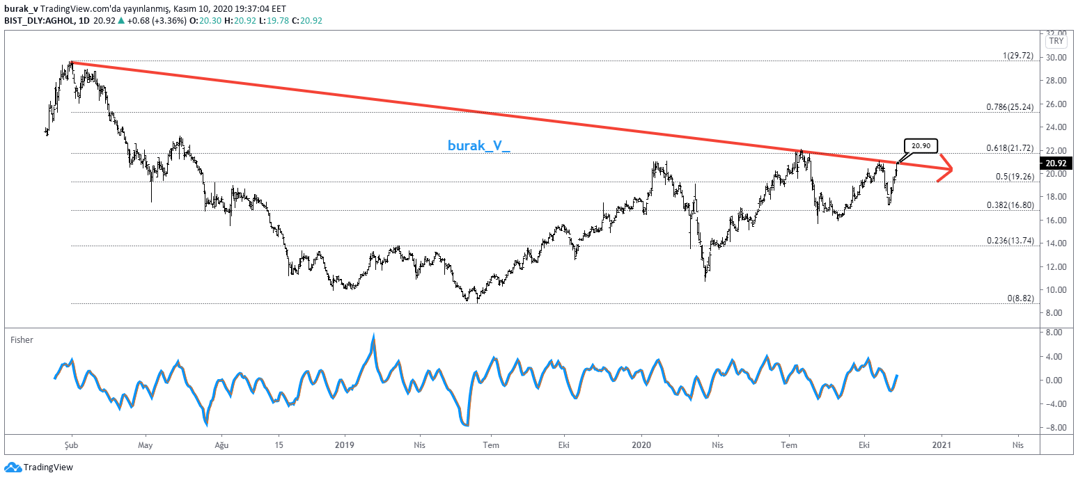1078x480 pixels.
Task: Open burak_v author name in header
Action: click(x=18, y=8)
